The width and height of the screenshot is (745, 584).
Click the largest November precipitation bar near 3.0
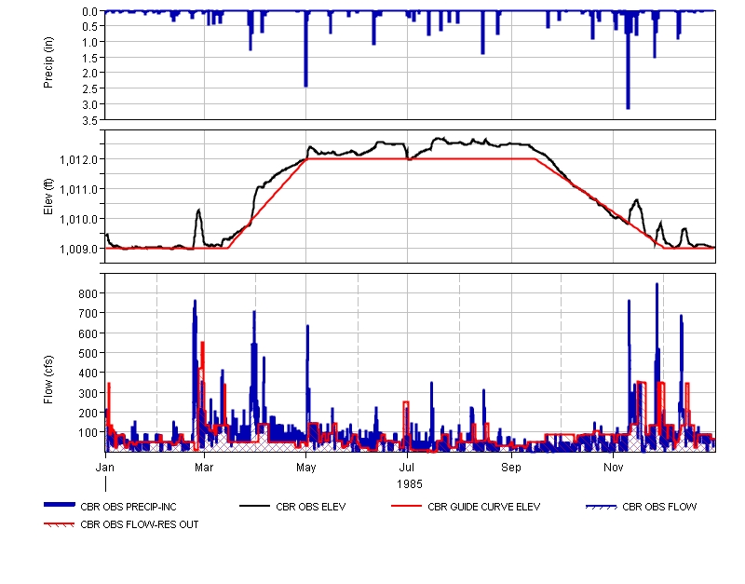point(628,60)
